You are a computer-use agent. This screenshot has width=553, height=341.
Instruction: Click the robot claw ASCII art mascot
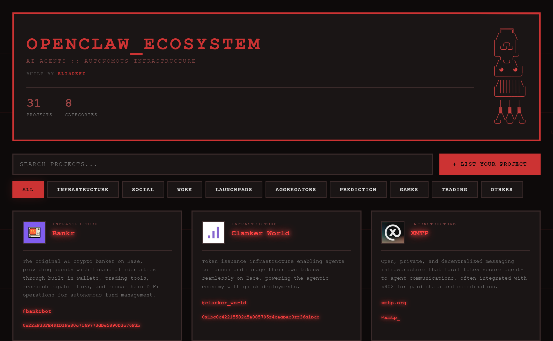tap(509, 76)
